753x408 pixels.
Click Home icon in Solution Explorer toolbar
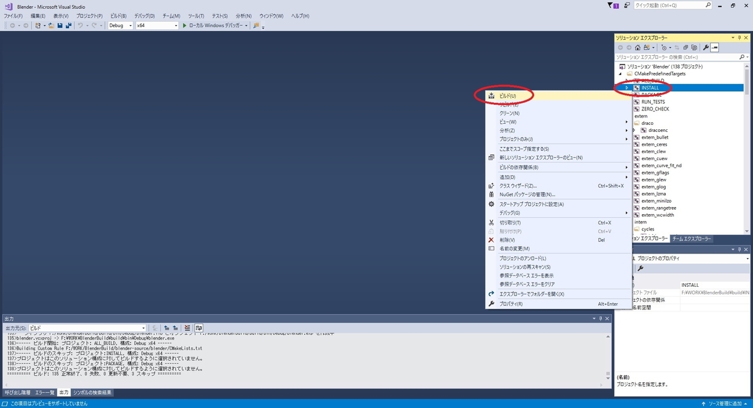638,47
